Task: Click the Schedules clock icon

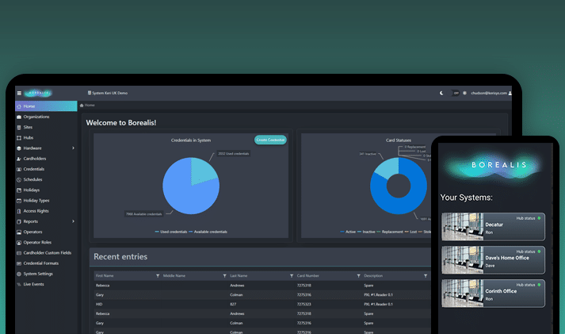Action: pos(19,179)
